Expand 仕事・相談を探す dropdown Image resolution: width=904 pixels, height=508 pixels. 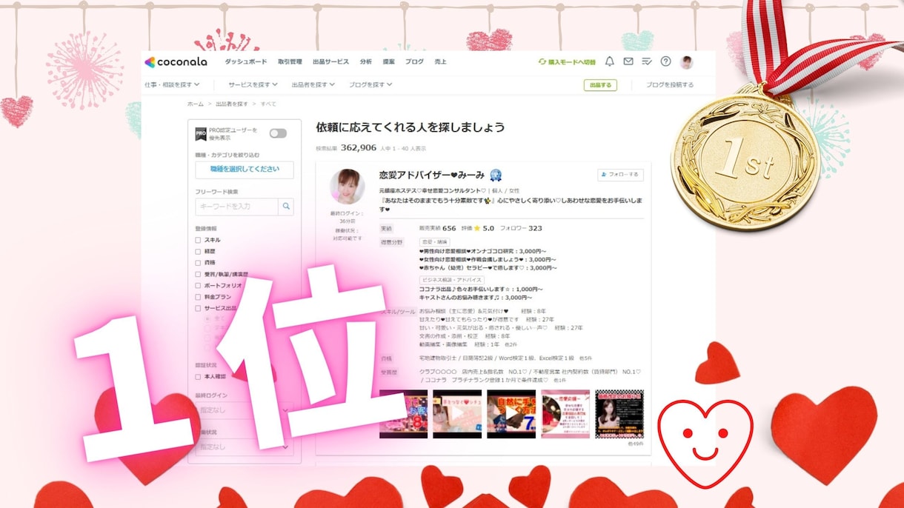tap(172, 84)
